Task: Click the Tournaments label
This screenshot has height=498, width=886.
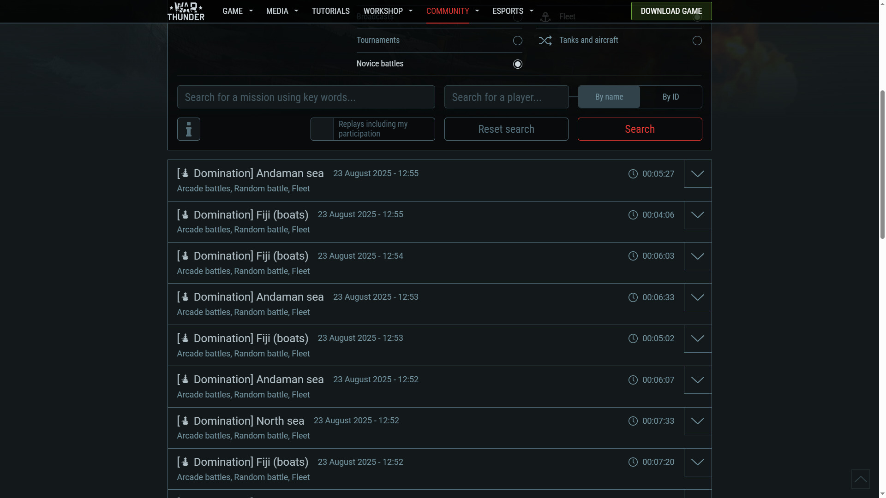Action: point(378,40)
